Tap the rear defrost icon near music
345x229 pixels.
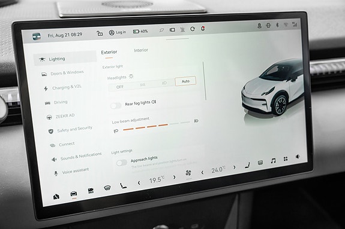(x=260, y=163)
